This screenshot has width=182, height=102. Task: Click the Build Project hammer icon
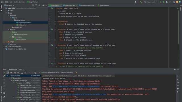pyautogui.click(x=141, y=2)
